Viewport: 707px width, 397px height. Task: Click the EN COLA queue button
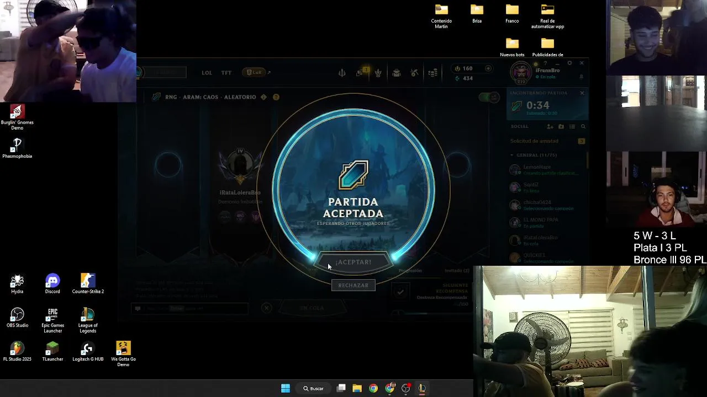tap(312, 308)
